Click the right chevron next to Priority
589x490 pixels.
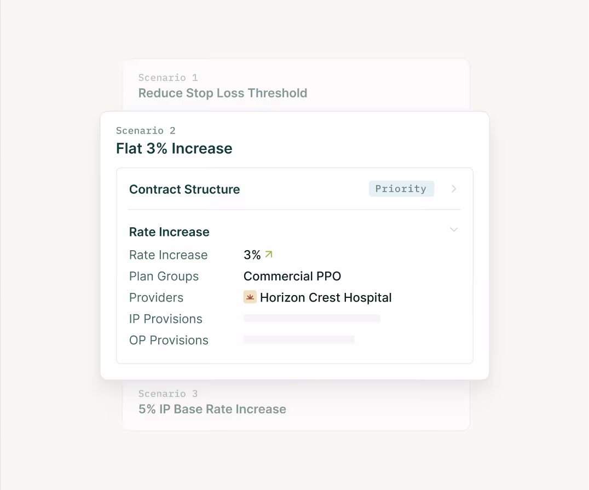[x=453, y=188]
